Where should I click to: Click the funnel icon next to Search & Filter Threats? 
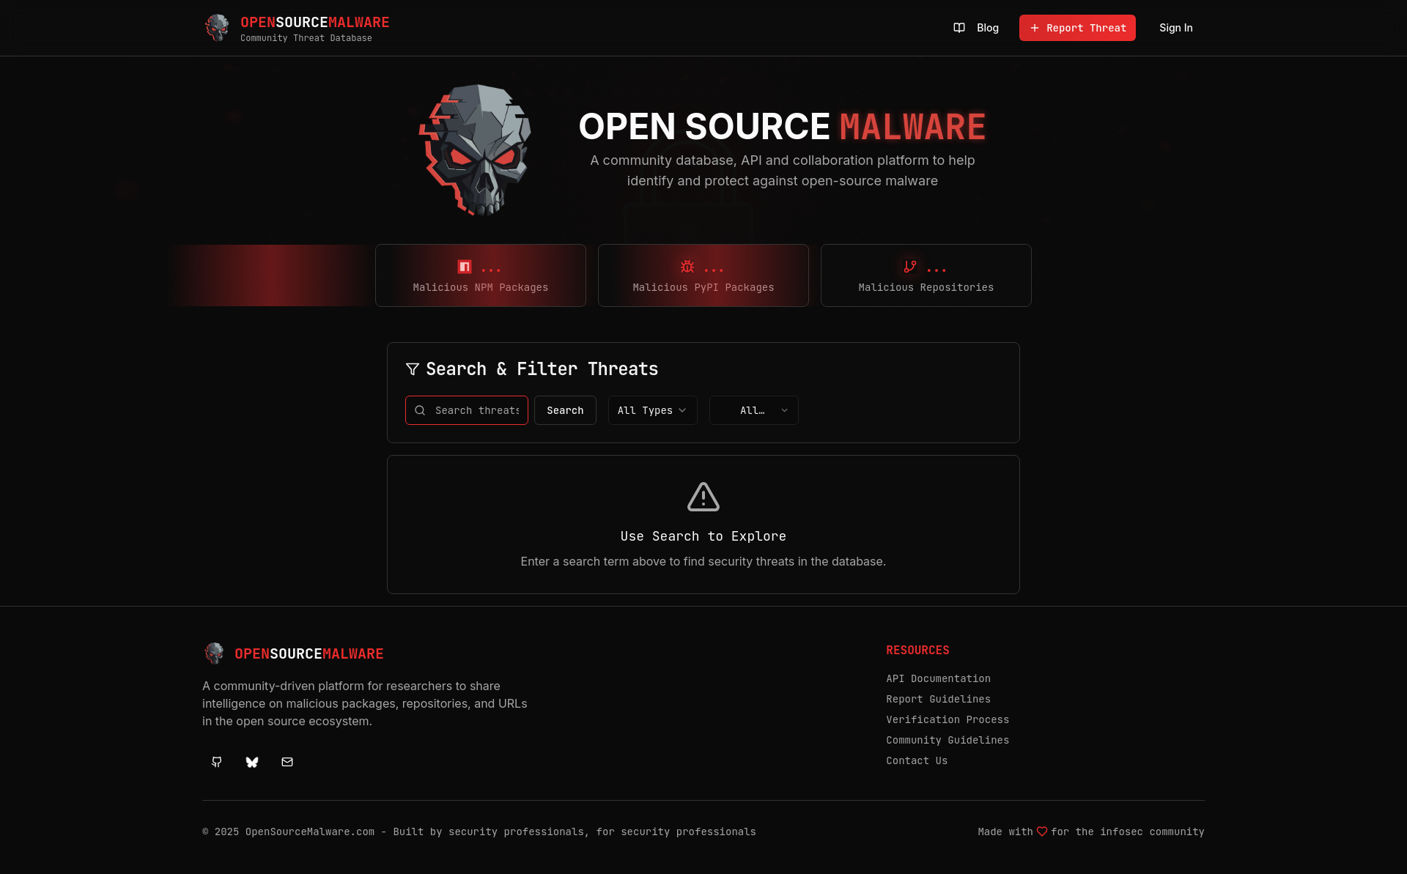tap(413, 369)
